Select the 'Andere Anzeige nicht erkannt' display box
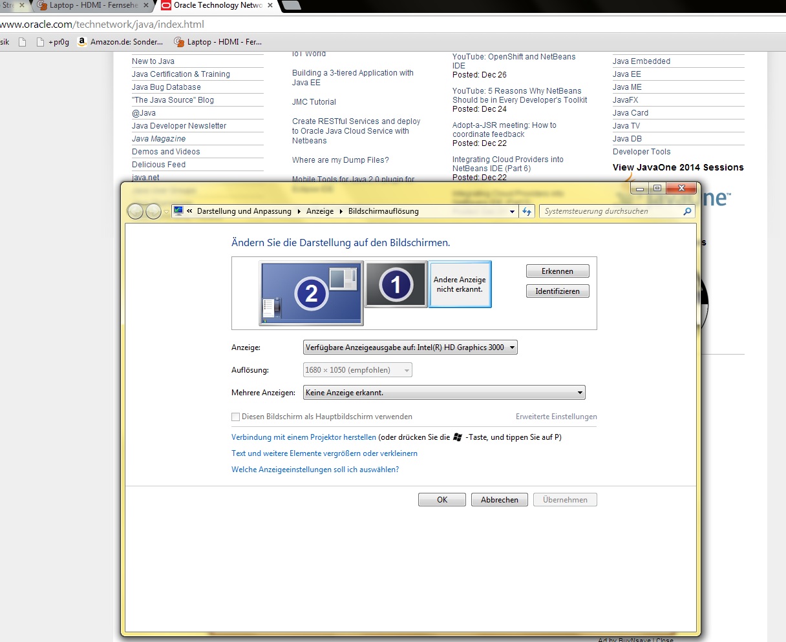This screenshot has height=642, width=786. click(460, 284)
